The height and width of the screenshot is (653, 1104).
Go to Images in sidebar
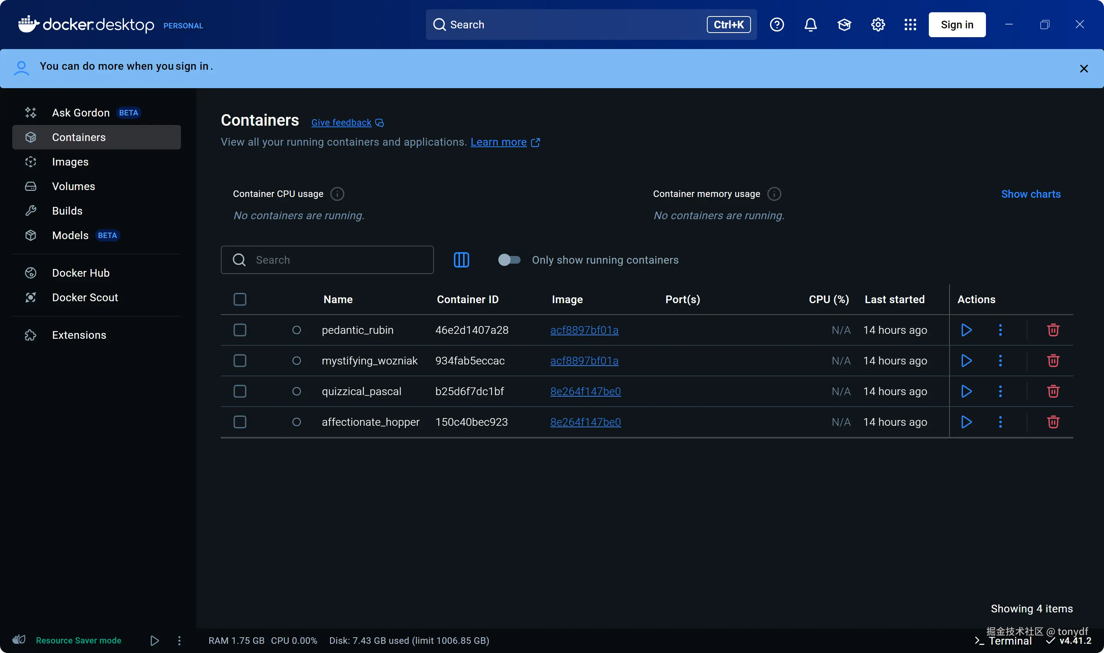[x=71, y=162]
